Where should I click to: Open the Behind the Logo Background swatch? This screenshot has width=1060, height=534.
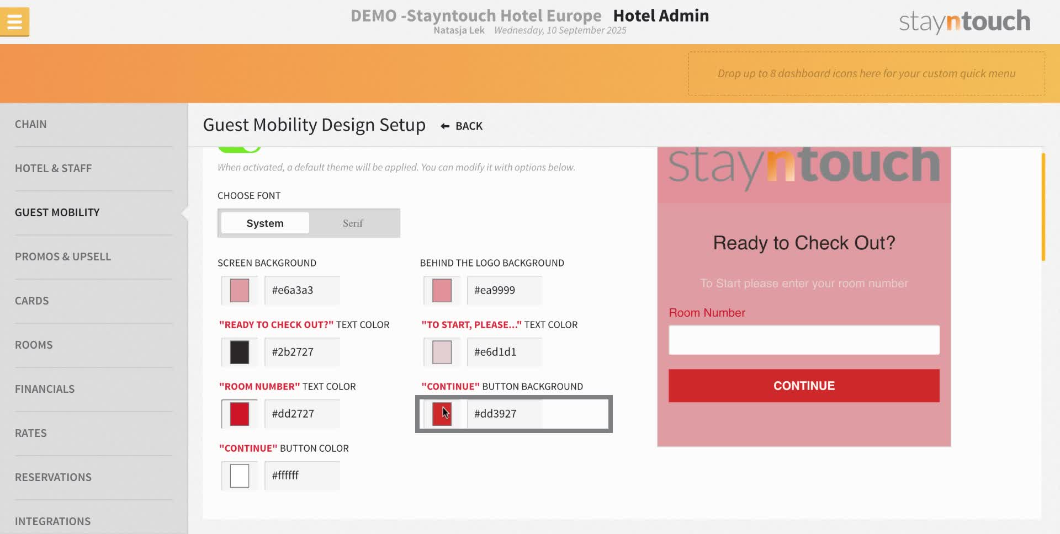tap(442, 290)
